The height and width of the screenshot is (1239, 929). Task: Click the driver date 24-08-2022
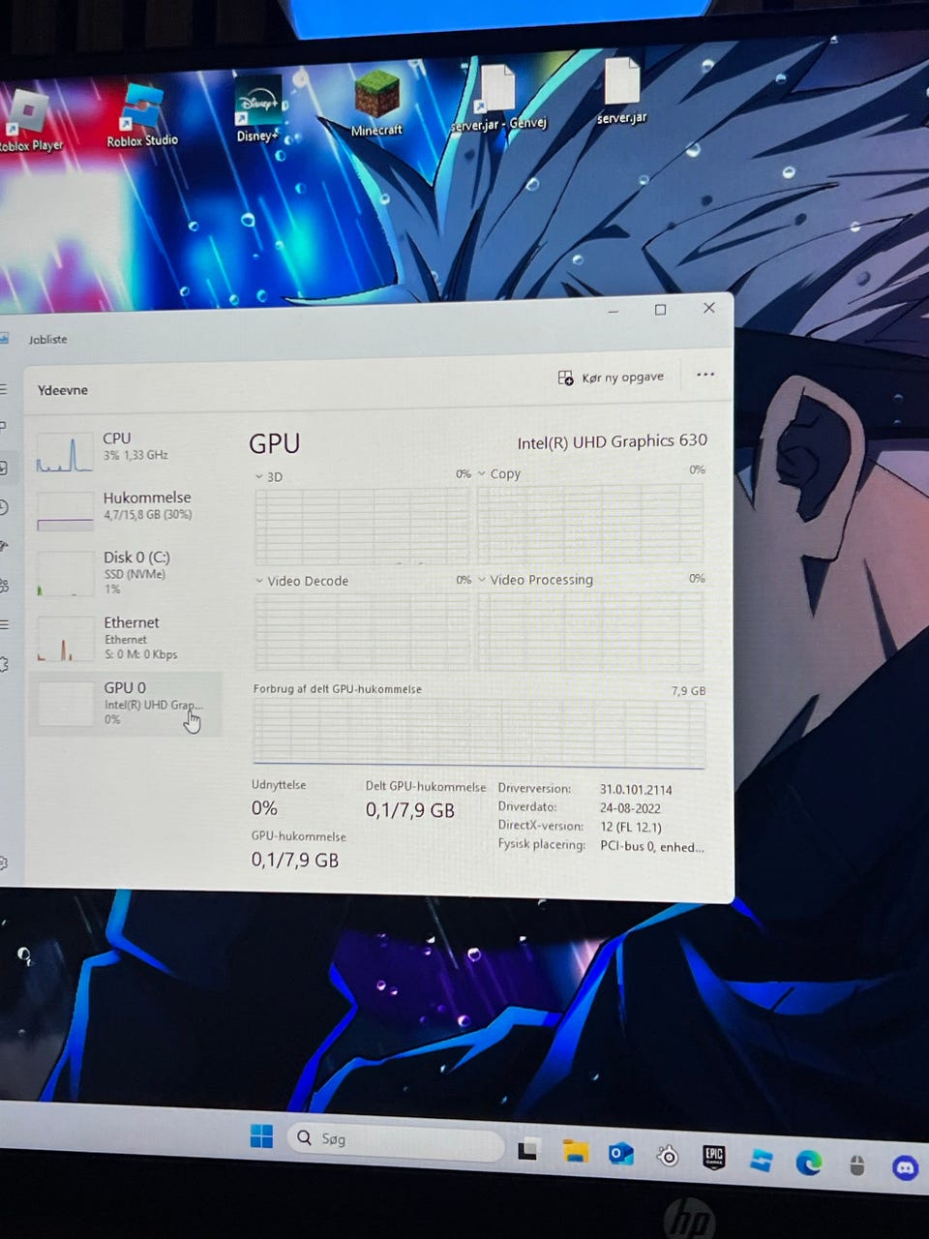pyautogui.click(x=630, y=808)
